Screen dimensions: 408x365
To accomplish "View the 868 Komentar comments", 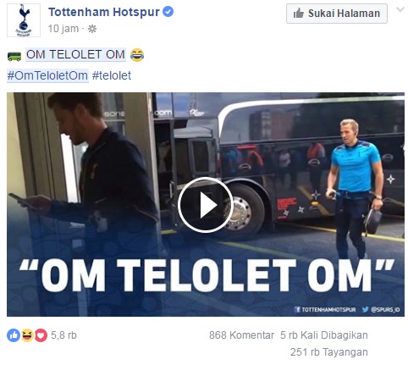I will [241, 335].
